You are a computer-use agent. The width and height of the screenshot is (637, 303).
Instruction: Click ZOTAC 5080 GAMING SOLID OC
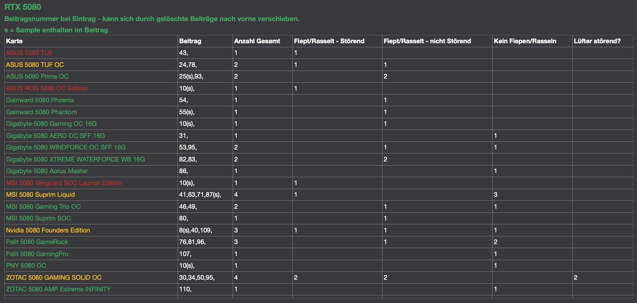point(54,278)
